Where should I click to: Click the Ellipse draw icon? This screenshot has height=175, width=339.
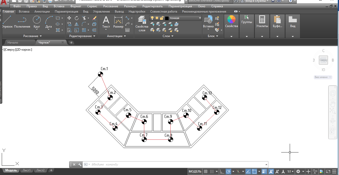click(x=58, y=24)
